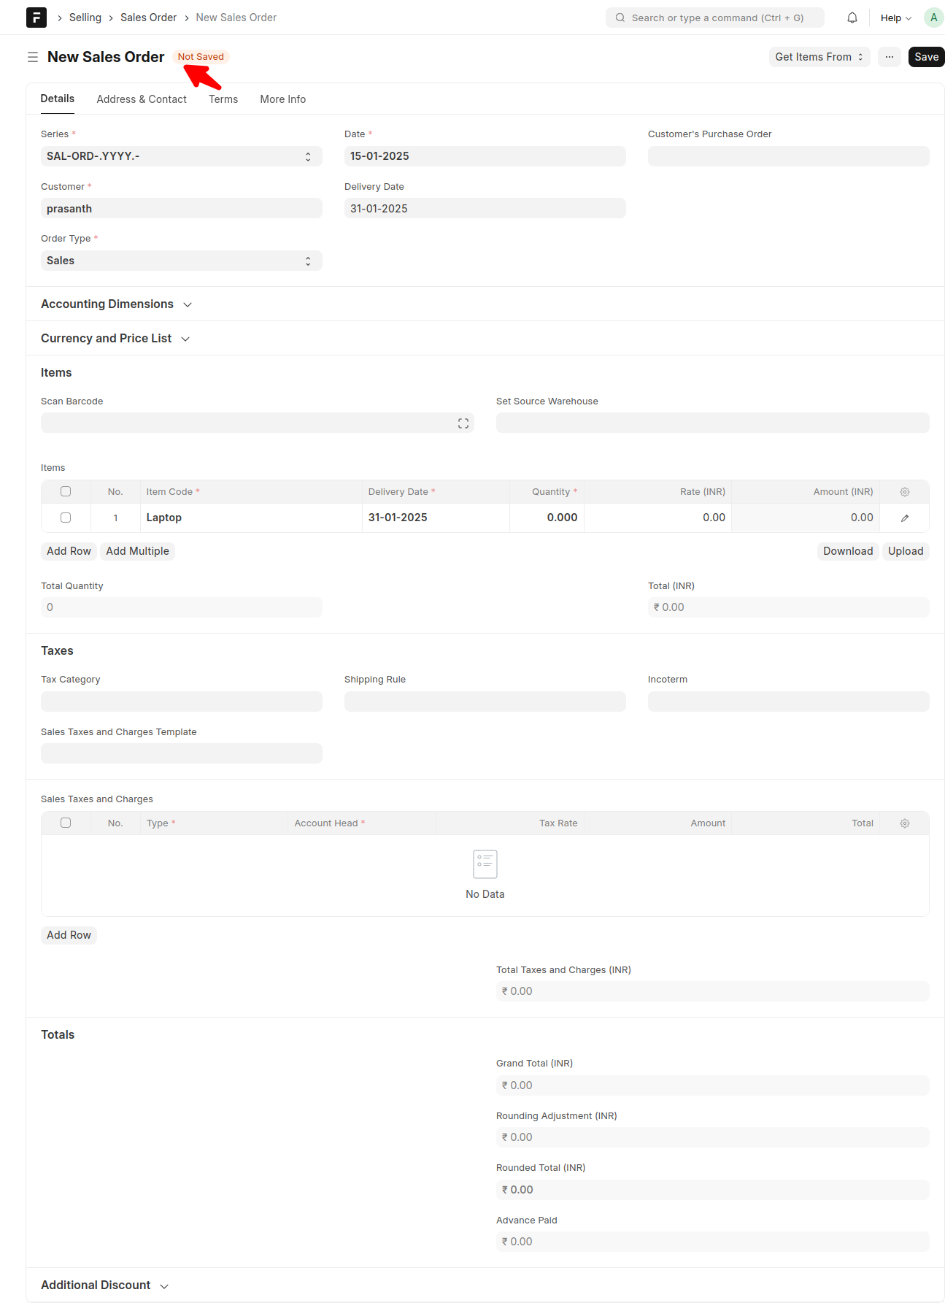Check the Laptop row checkbox
Screen dimensions: 945x1303
tap(66, 518)
